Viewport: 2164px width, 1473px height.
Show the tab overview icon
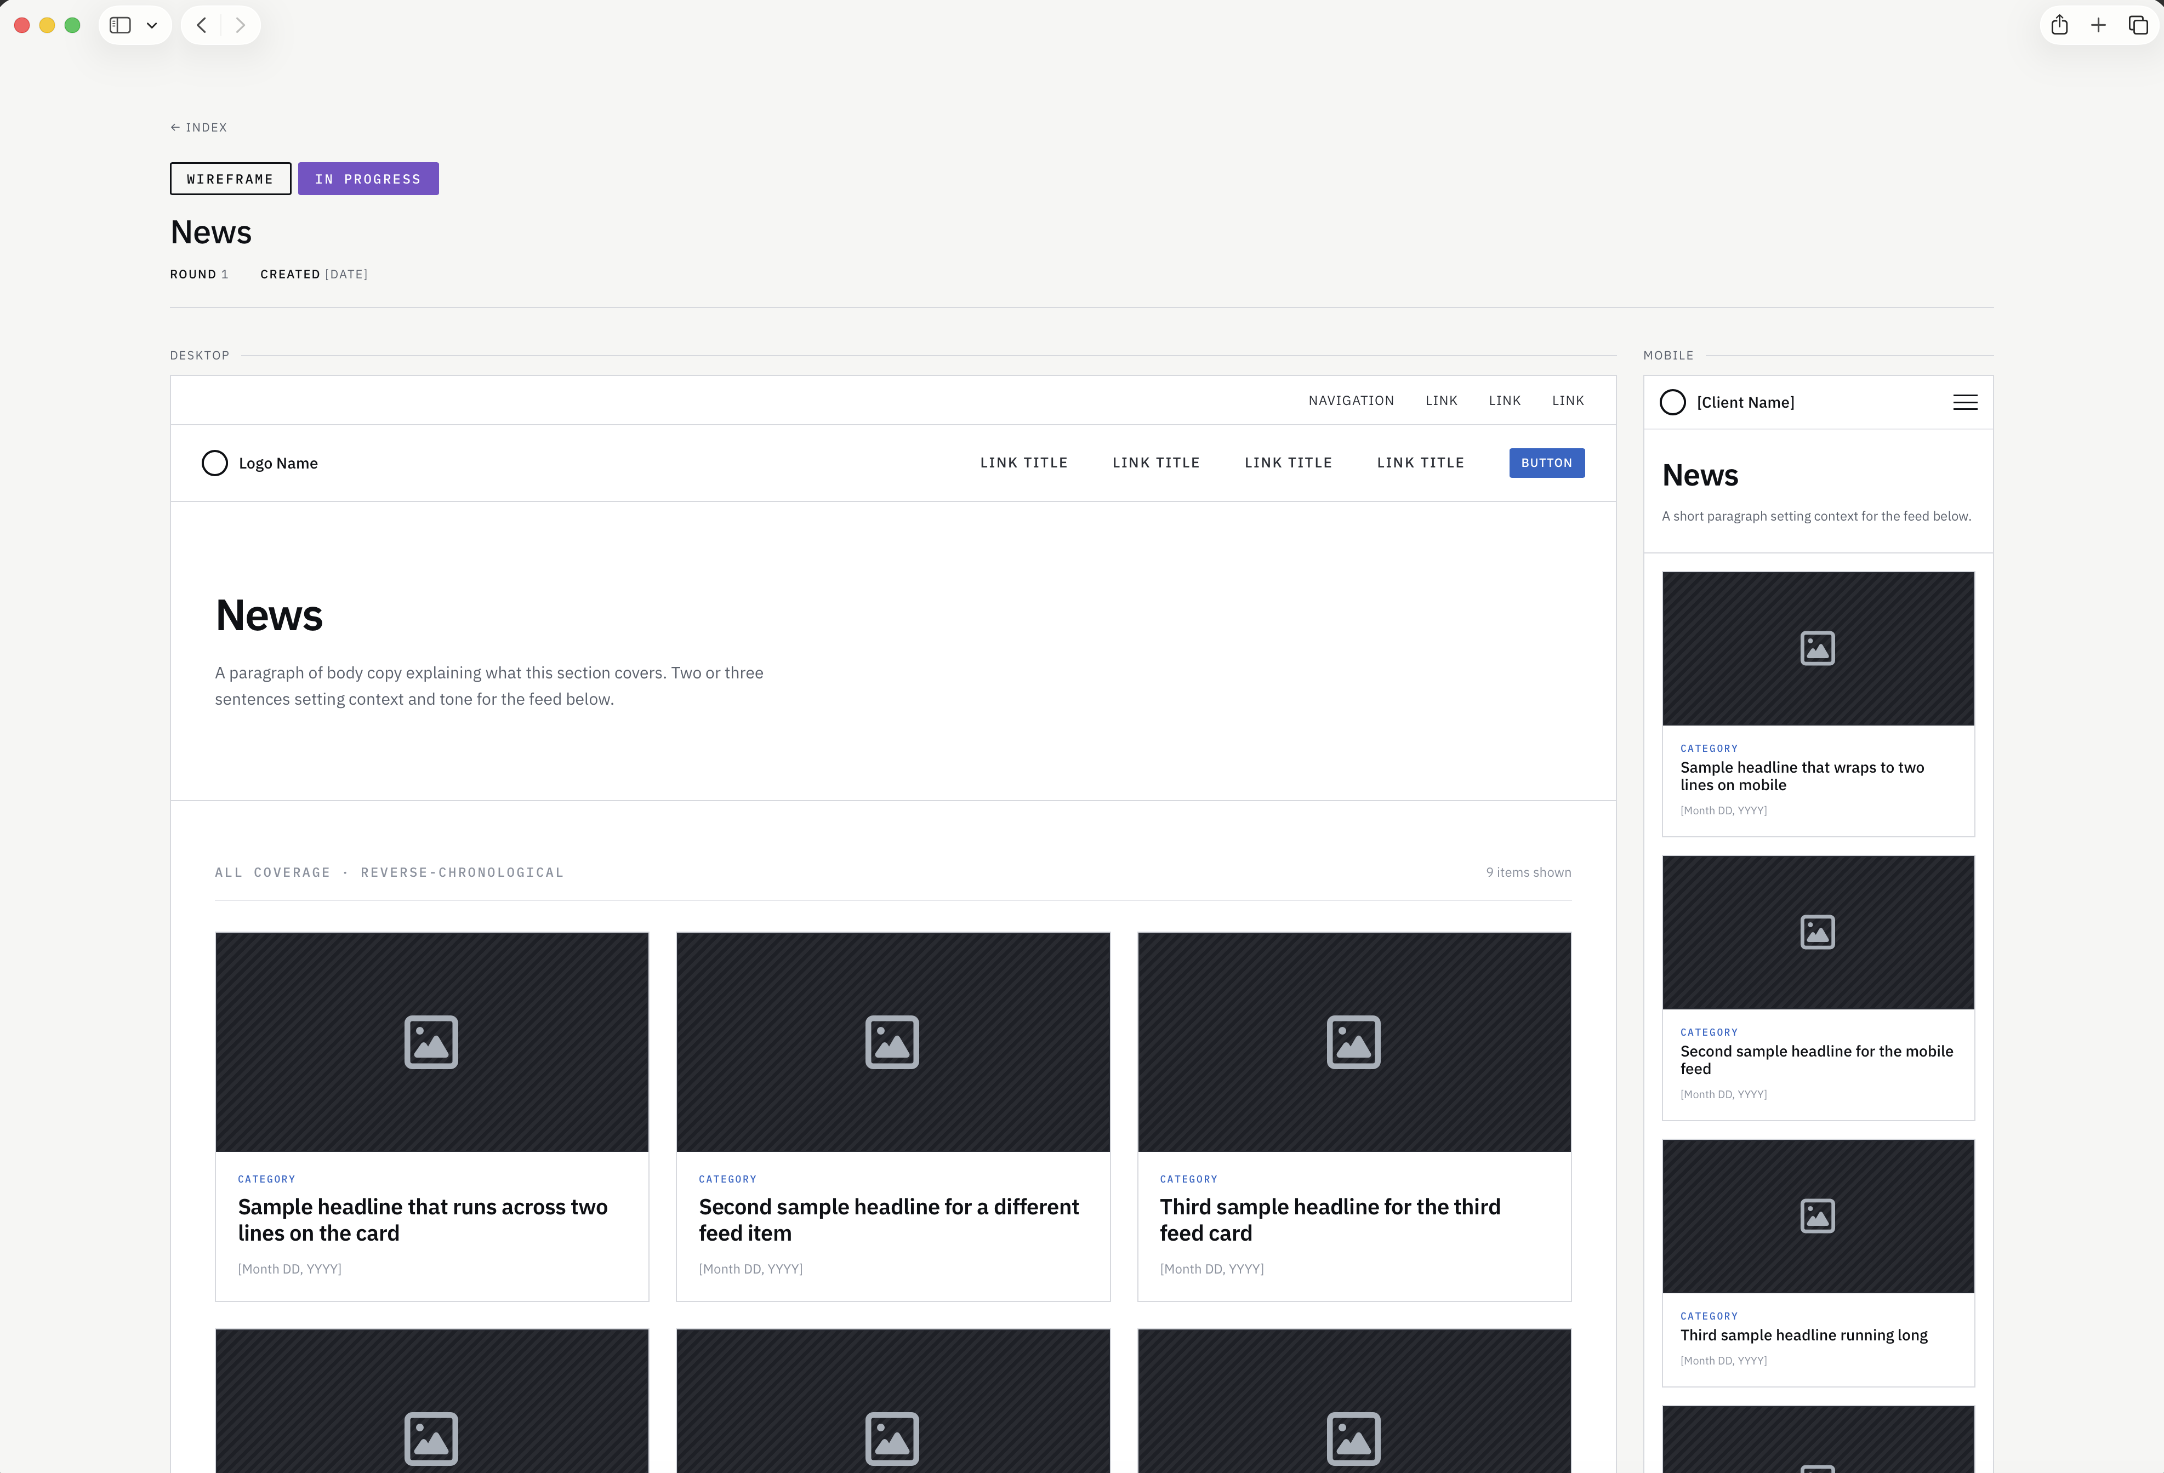[2138, 25]
